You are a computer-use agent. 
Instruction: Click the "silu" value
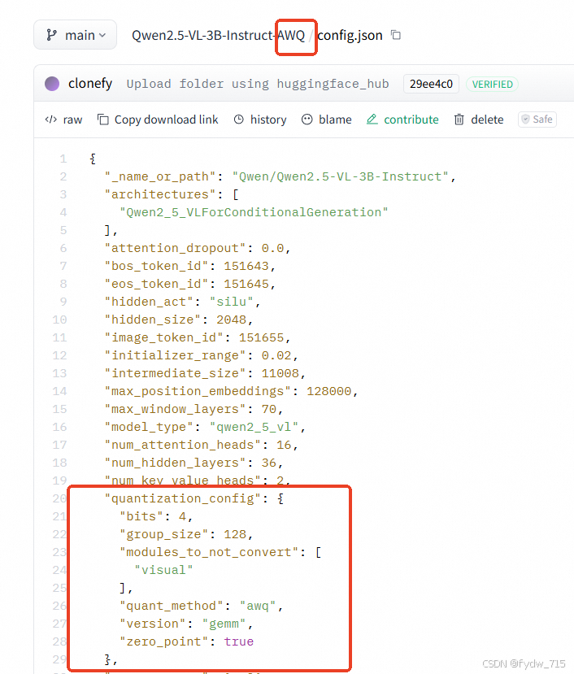point(232,302)
